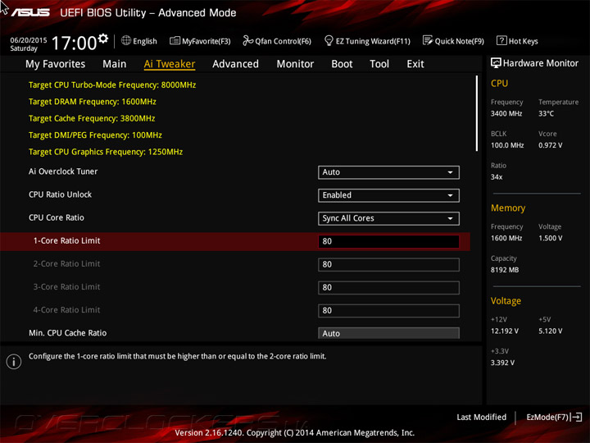
Task: Click the Quick Note pencil icon
Action: coord(428,40)
